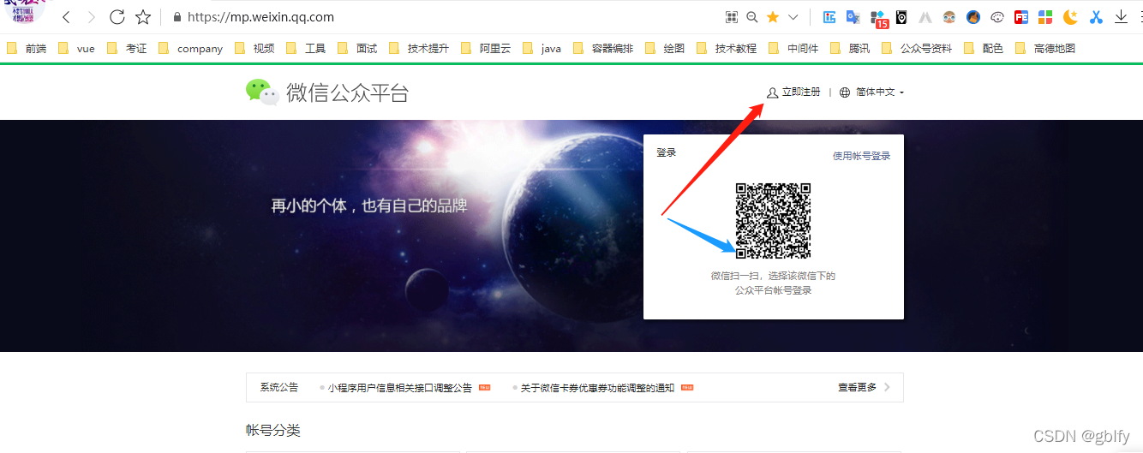Open the downloads arrow icon
Image resolution: width=1143 pixels, height=453 pixels.
(1121, 17)
